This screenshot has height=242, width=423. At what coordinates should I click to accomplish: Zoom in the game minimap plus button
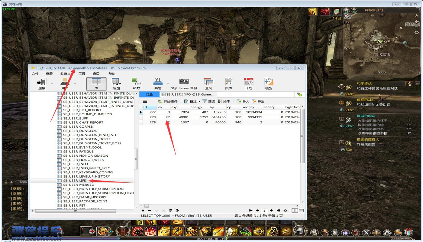point(417,21)
